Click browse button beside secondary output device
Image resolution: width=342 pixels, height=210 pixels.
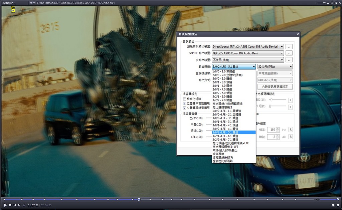[x=289, y=60]
